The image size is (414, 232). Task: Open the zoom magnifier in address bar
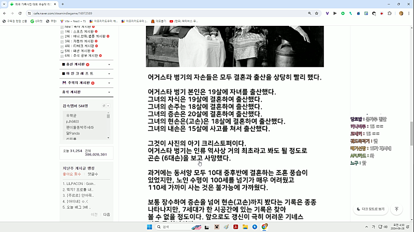pyautogui.click(x=309, y=13)
